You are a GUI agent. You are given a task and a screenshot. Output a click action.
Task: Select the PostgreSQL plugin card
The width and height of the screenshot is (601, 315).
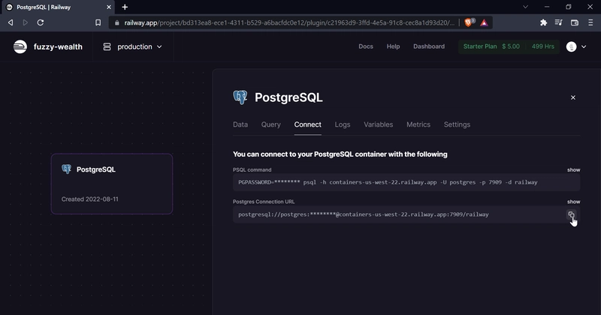[x=112, y=184]
